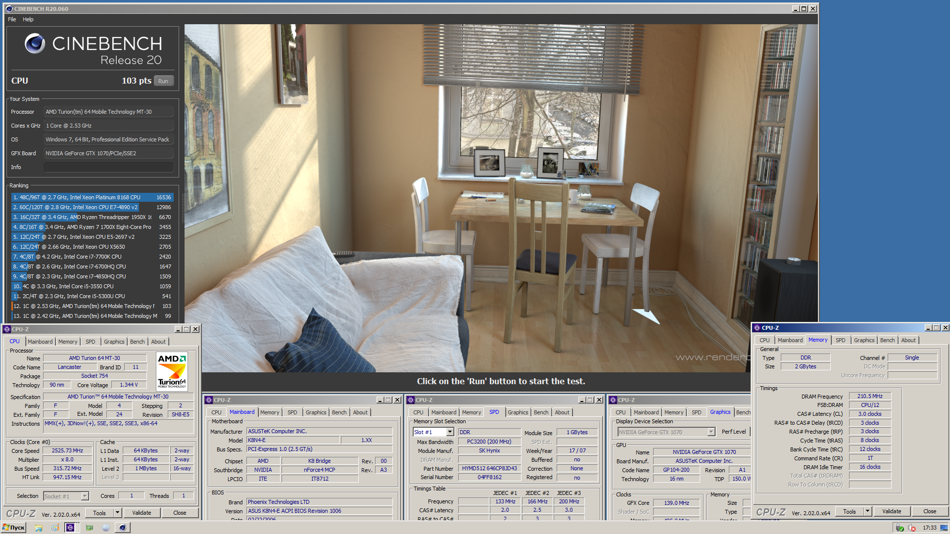Click title bar icon of CPU-Z Memory window
The height and width of the screenshot is (534, 950).
[x=757, y=328]
